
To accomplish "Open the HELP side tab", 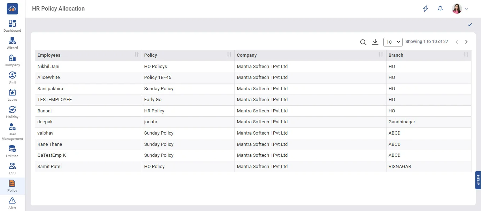I will click(x=478, y=180).
